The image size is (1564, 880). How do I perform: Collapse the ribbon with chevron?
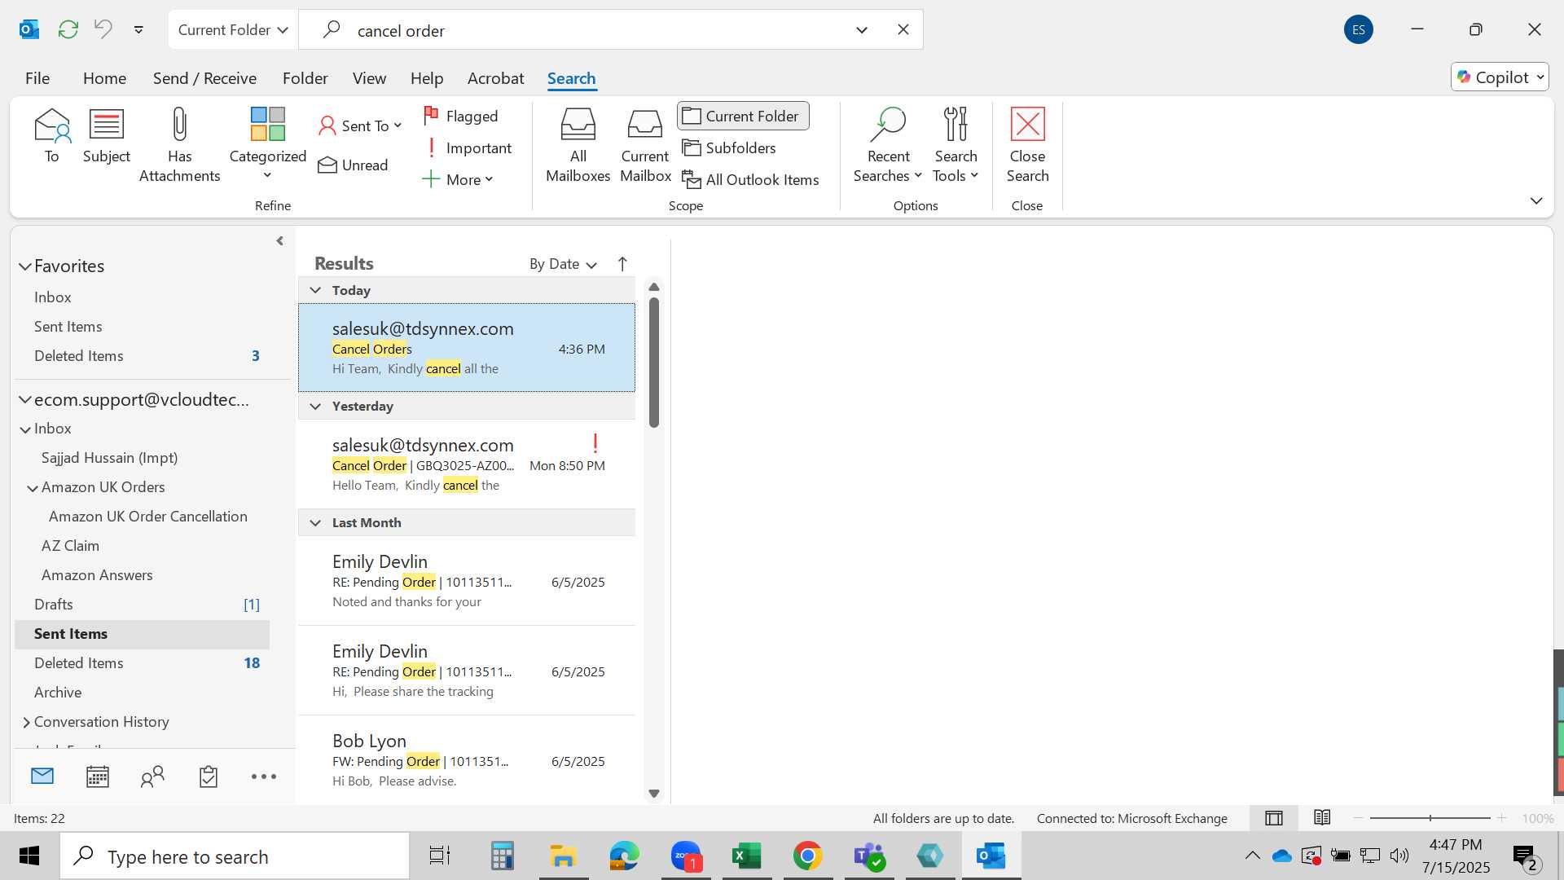tap(1536, 200)
